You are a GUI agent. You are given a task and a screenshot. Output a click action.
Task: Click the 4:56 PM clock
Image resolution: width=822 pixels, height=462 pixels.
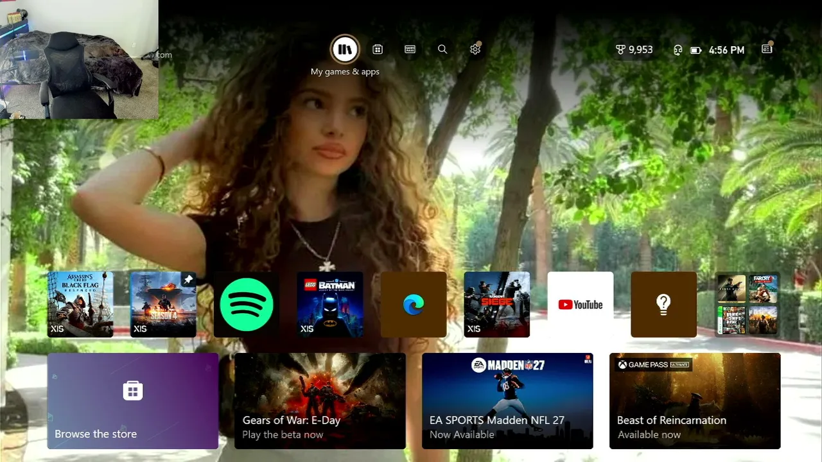point(726,50)
